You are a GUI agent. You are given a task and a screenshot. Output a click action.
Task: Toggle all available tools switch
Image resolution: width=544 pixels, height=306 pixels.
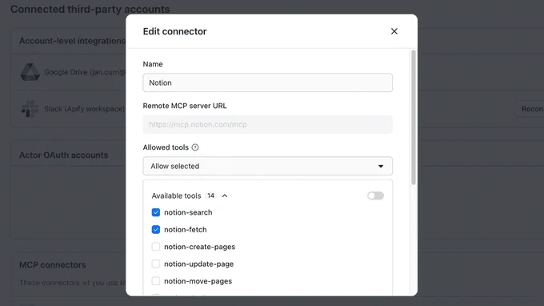point(375,195)
